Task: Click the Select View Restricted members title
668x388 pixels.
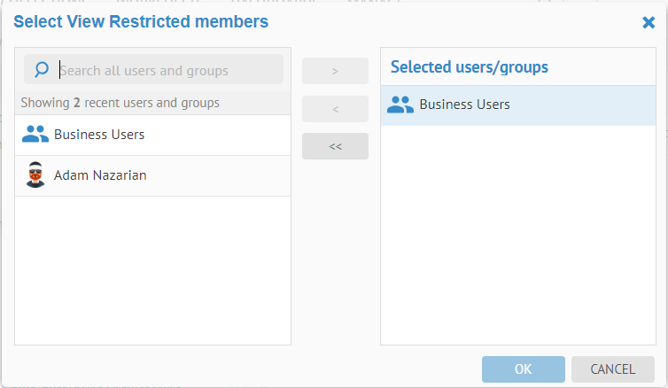Action: tap(141, 21)
